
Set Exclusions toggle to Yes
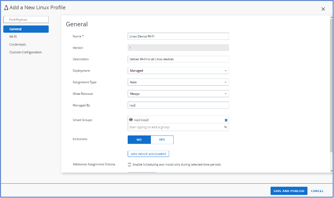pos(162,140)
